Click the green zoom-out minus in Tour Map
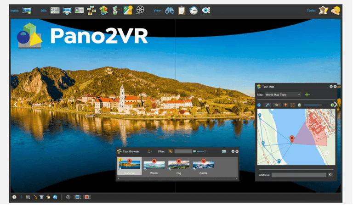This screenshot has width=353, height=205. (300, 105)
